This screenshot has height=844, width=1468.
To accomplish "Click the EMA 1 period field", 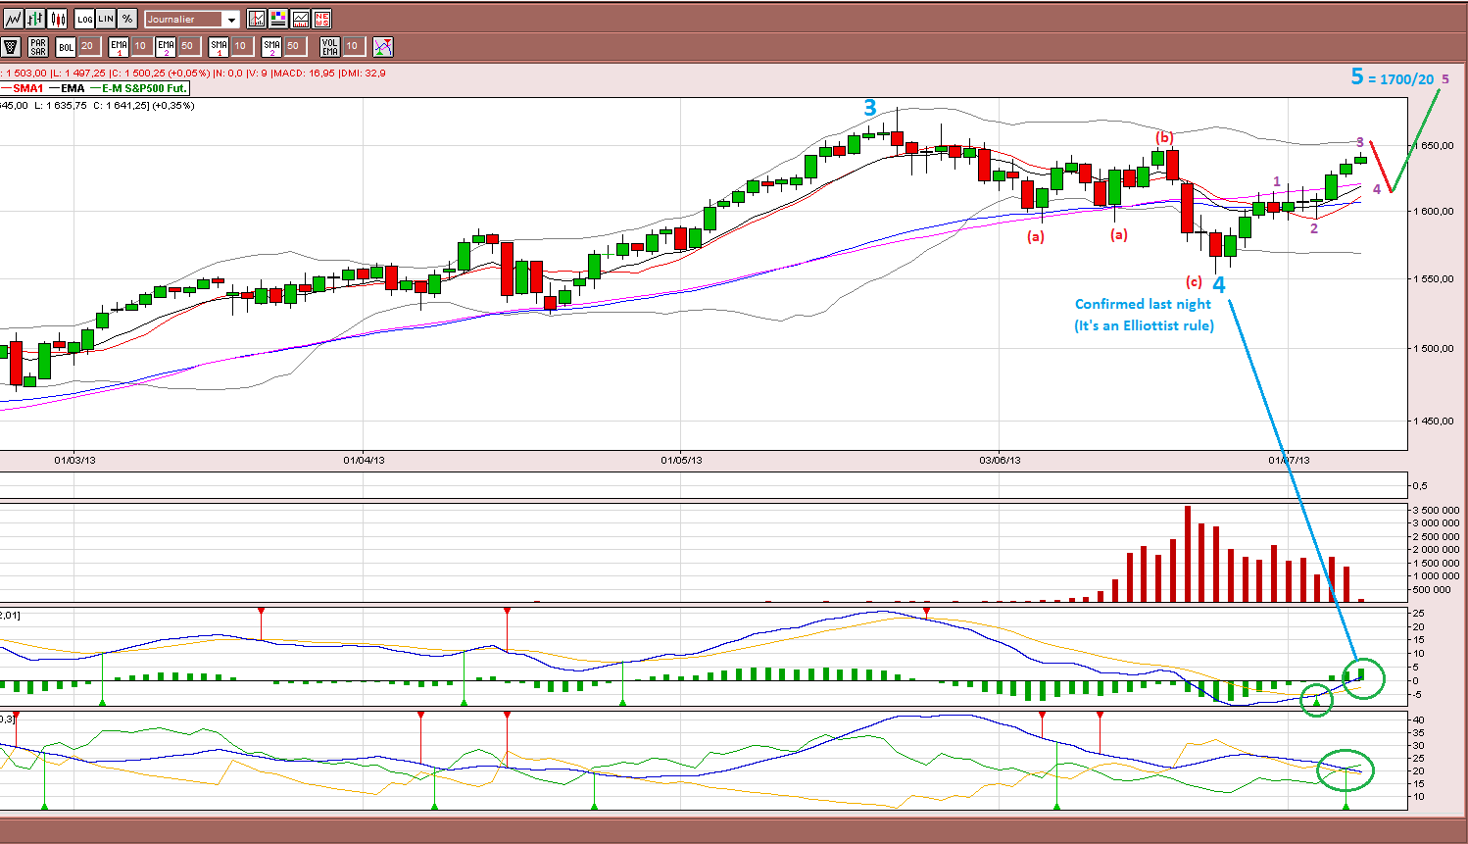I will [141, 46].
